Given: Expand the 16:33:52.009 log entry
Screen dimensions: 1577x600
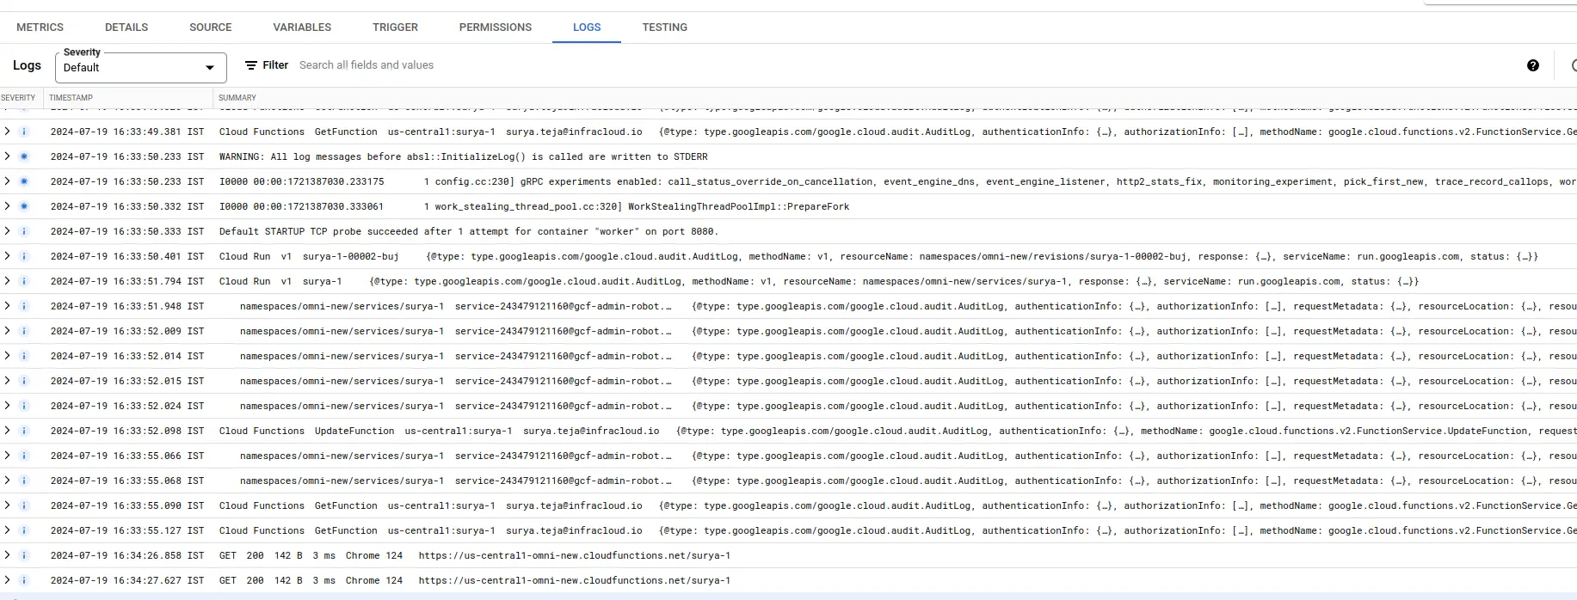Looking at the screenshot, I should (x=7, y=331).
